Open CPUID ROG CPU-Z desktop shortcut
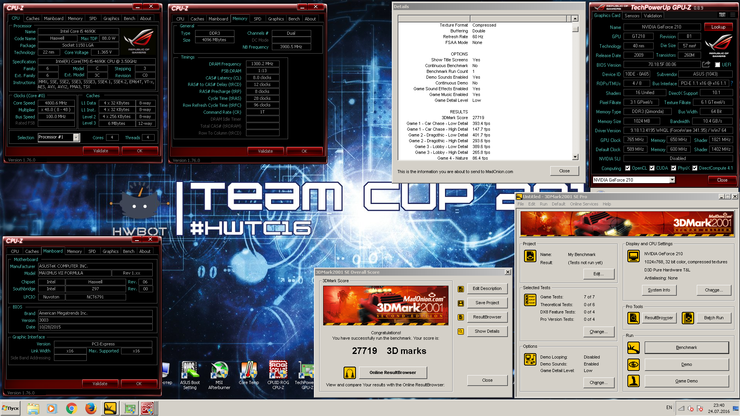Viewport: 740px width, 416px height. (x=278, y=375)
